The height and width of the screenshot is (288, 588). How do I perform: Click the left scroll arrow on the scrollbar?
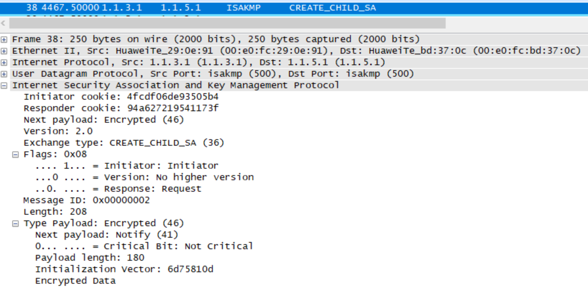click(x=3, y=22)
